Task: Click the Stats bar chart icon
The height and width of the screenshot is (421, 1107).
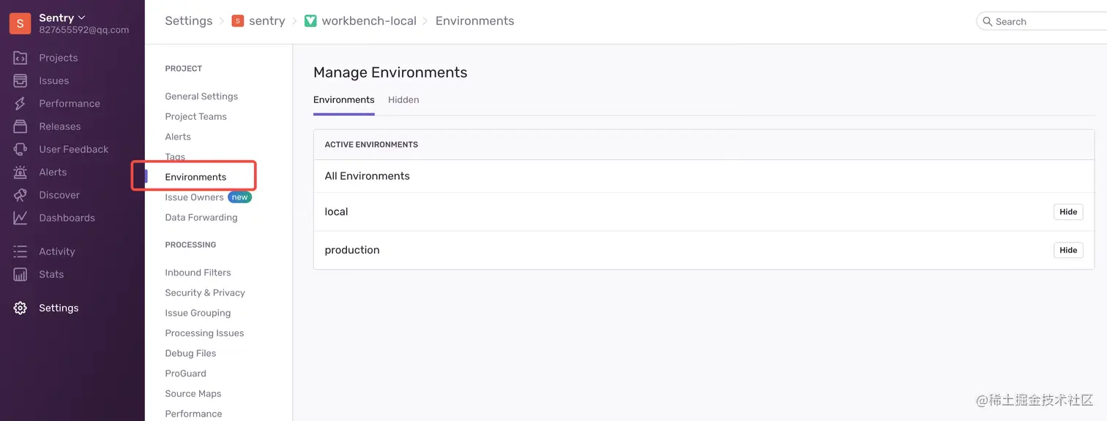Action: click(x=20, y=274)
